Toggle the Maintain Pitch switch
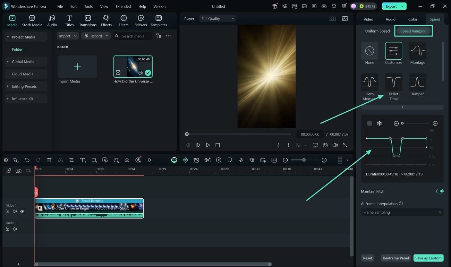Viewport: 451px width, 267px height. (440, 191)
